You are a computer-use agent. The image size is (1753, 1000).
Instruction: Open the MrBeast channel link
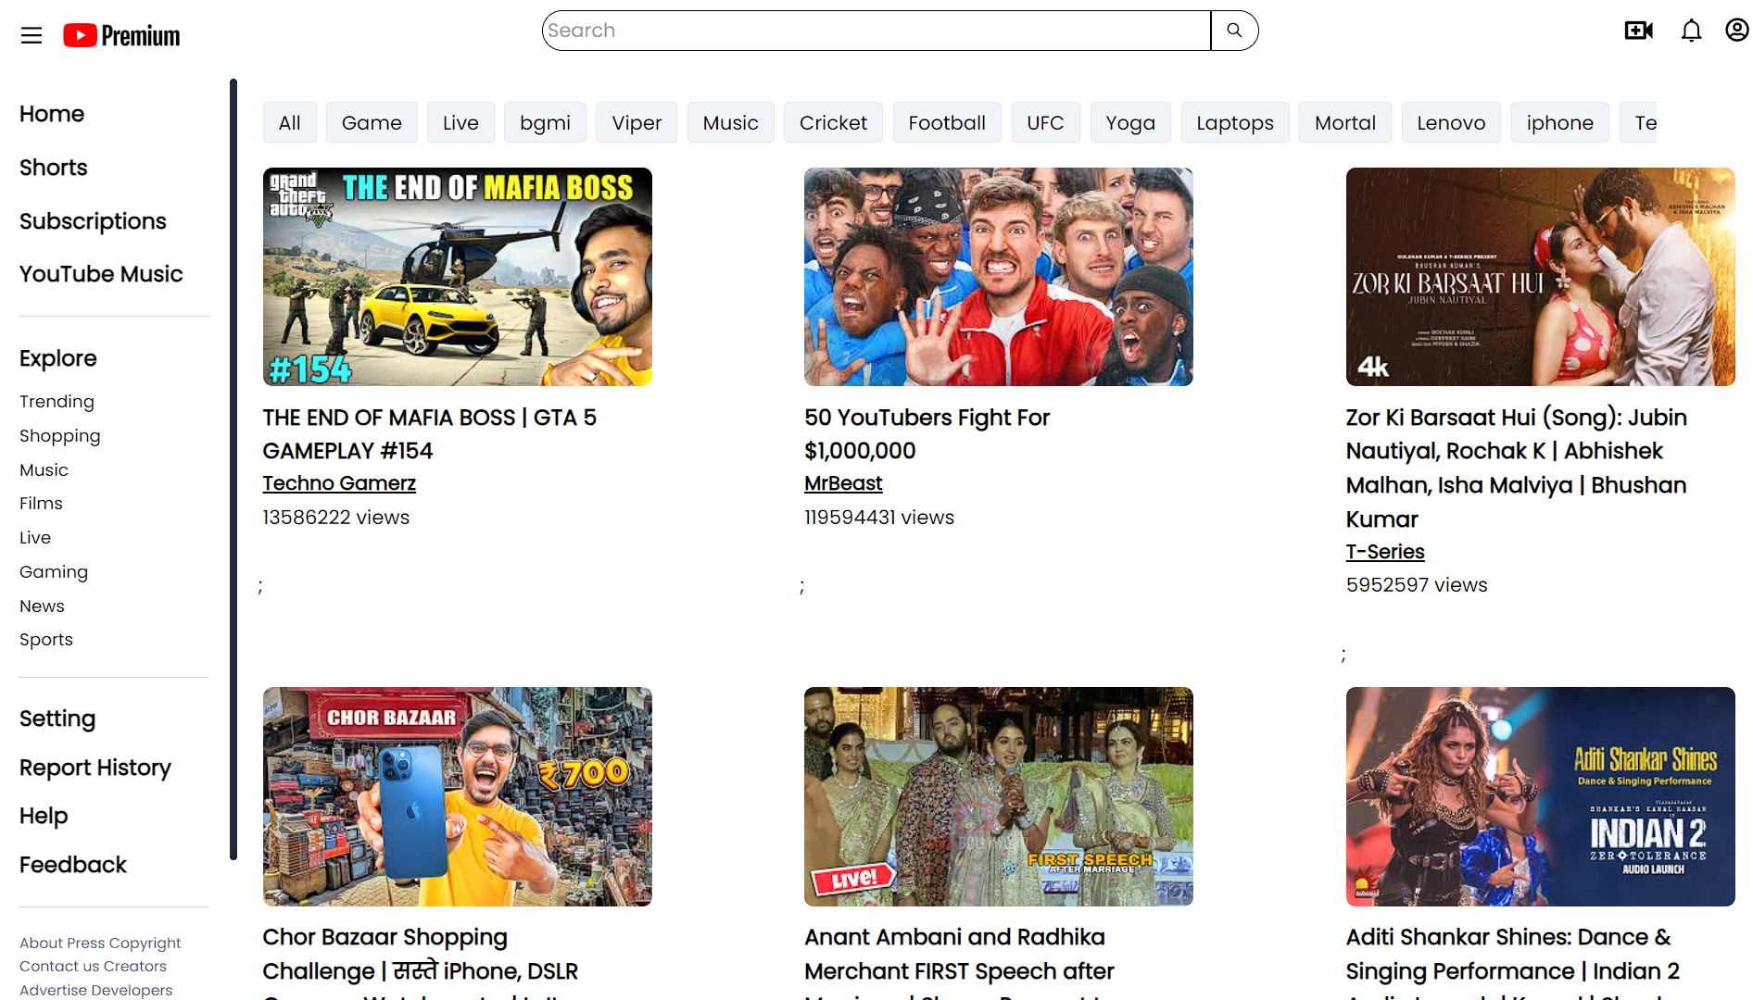click(843, 483)
